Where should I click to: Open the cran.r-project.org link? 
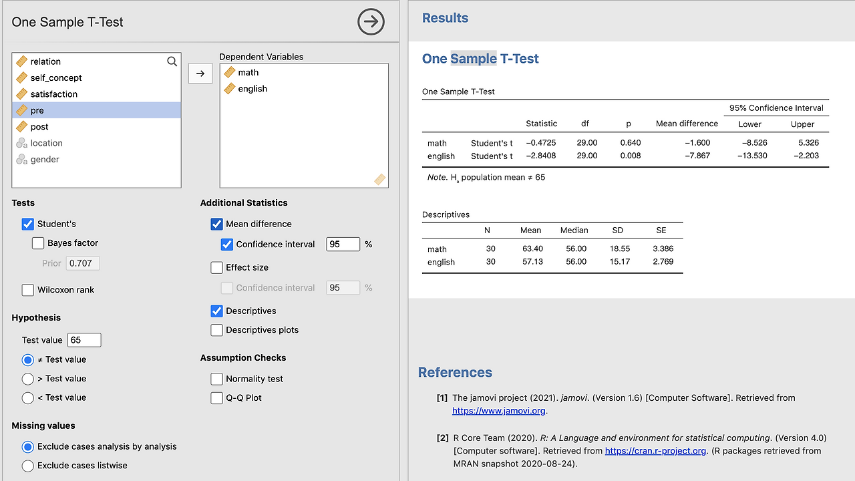point(656,451)
